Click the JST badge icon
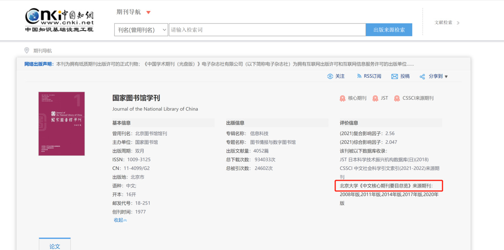 (x=375, y=98)
